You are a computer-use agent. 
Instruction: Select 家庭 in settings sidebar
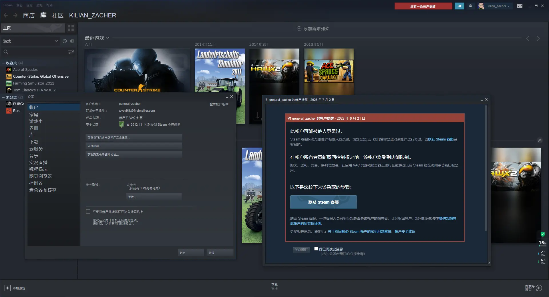54,114
